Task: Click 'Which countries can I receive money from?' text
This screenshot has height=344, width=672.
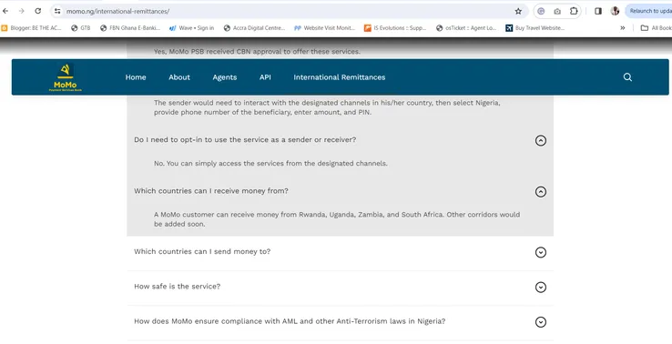Action: [x=211, y=191]
